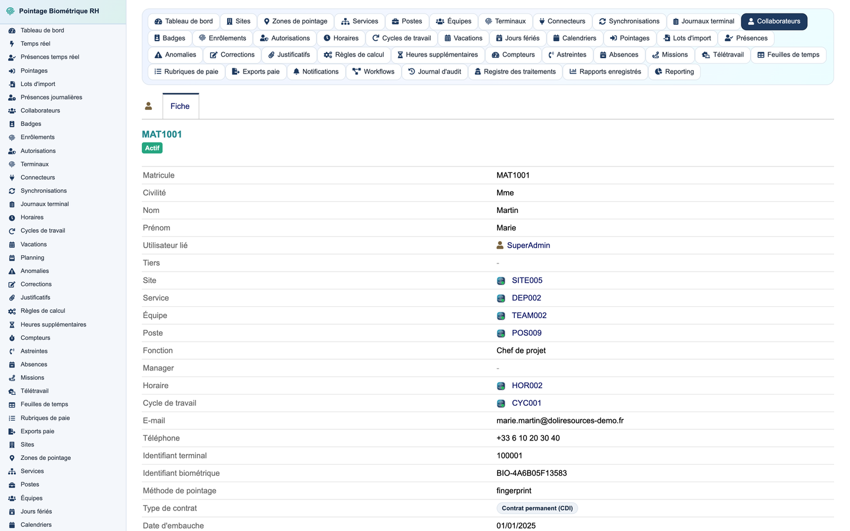Click the plug icon next to Connecteurs in sidebar
This screenshot has width=850, height=531.
pos(12,178)
